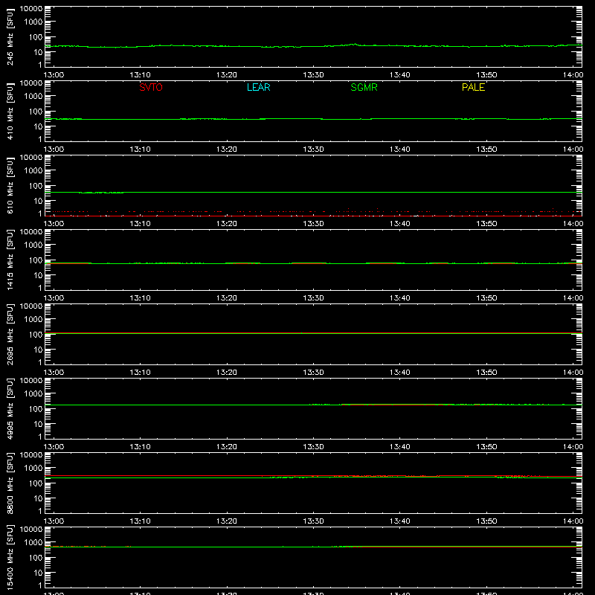Click 14:00 tick below the 610 MHz panel
Viewport: 595px width, 595px height.
point(573,224)
